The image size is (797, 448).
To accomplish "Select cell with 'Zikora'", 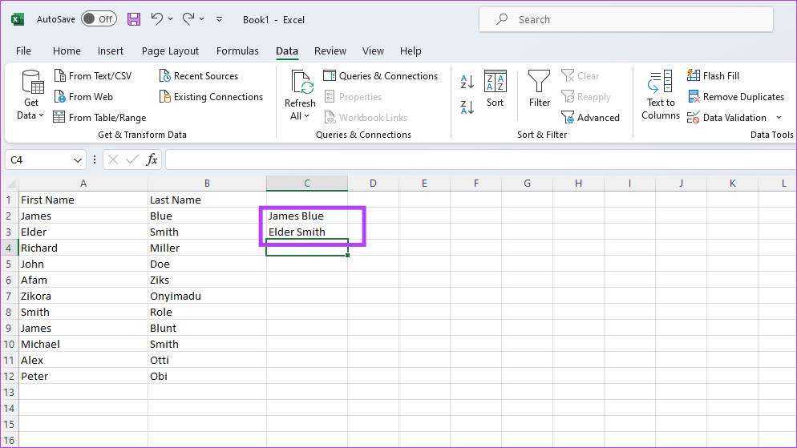I will [x=83, y=296].
